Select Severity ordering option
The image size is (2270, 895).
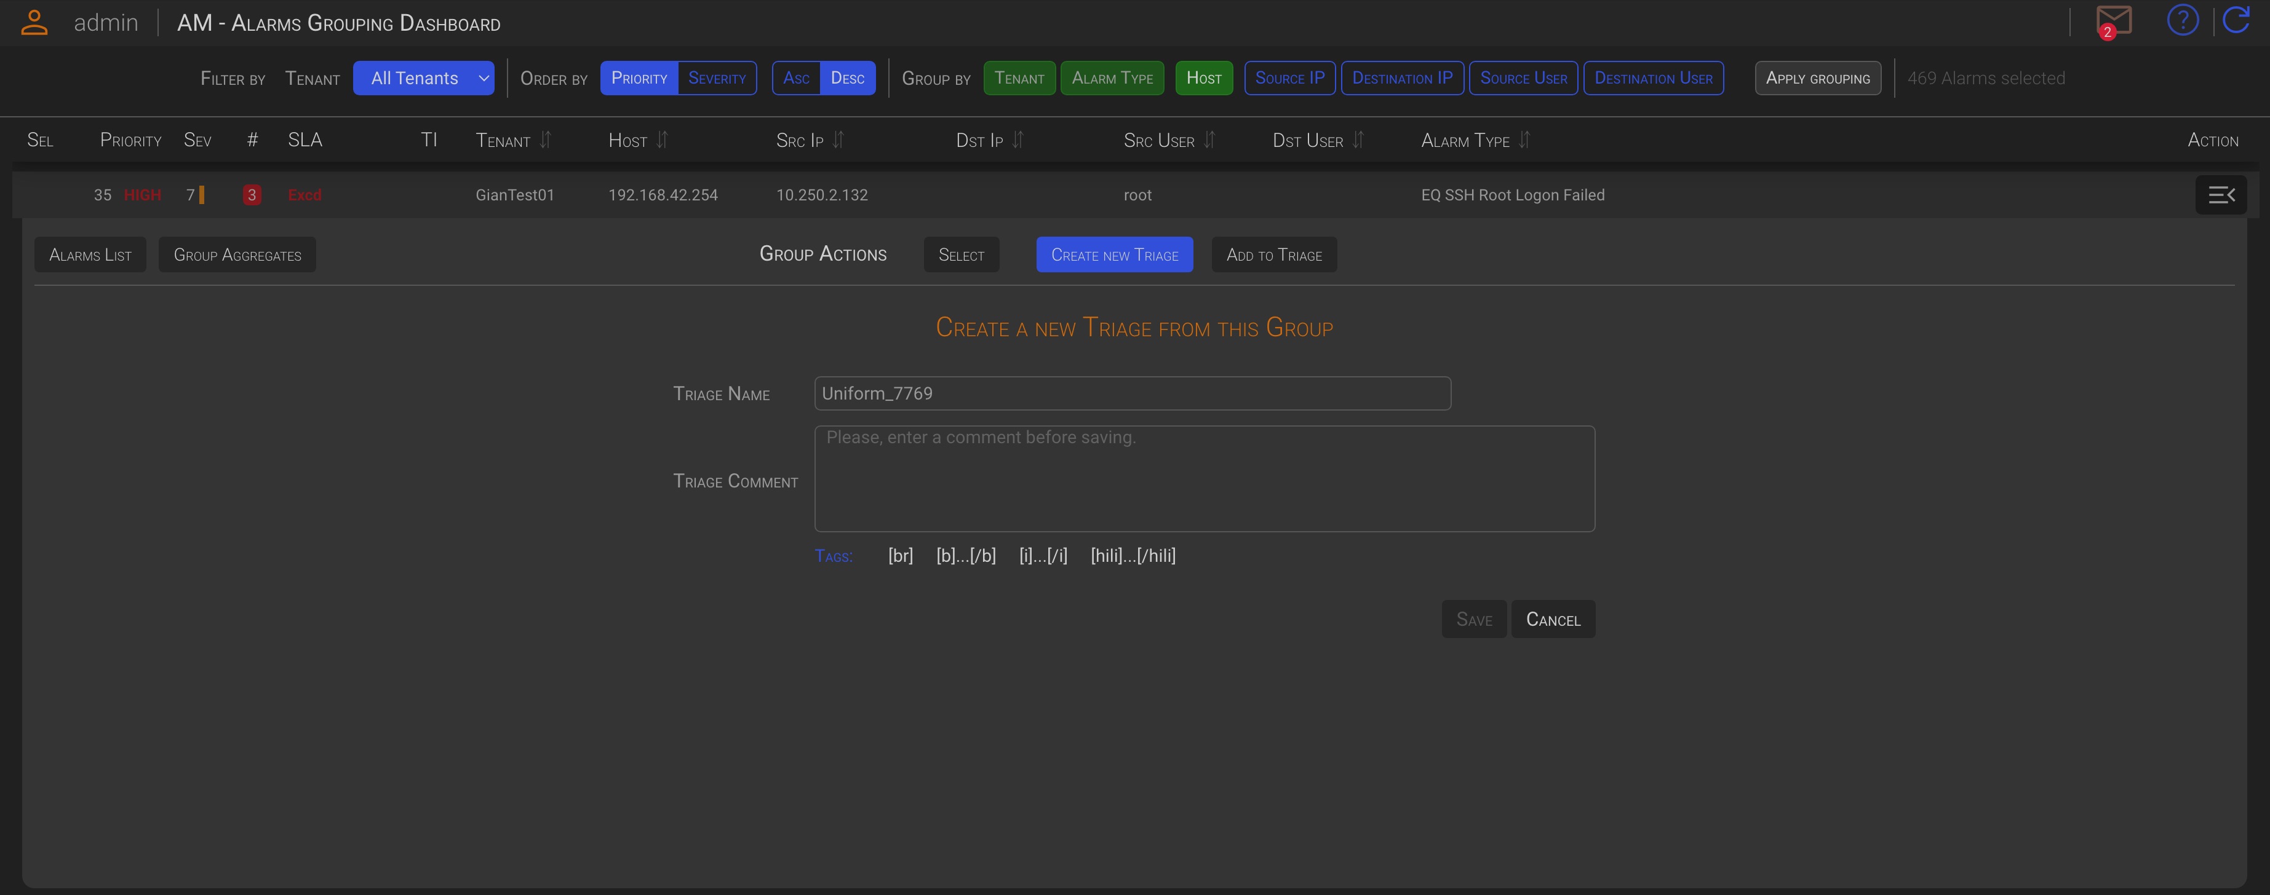click(x=717, y=79)
